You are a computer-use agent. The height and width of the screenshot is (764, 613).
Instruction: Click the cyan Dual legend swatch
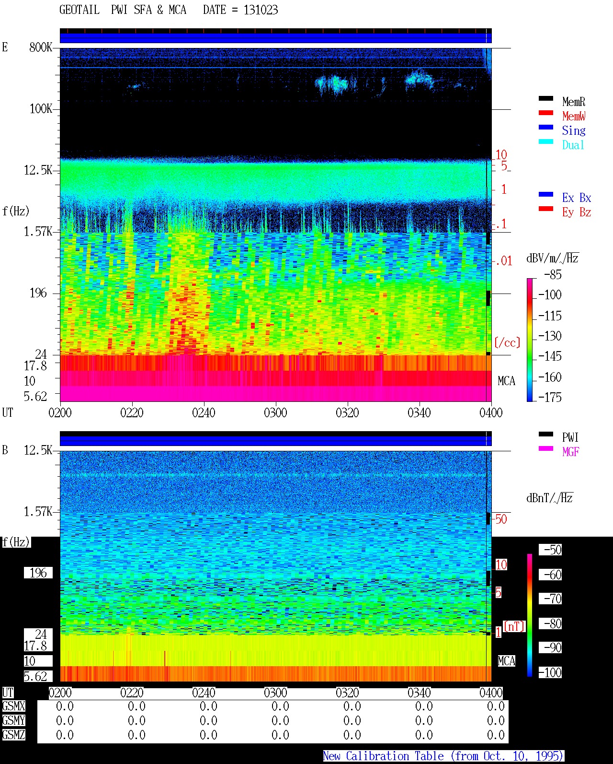pyautogui.click(x=546, y=142)
